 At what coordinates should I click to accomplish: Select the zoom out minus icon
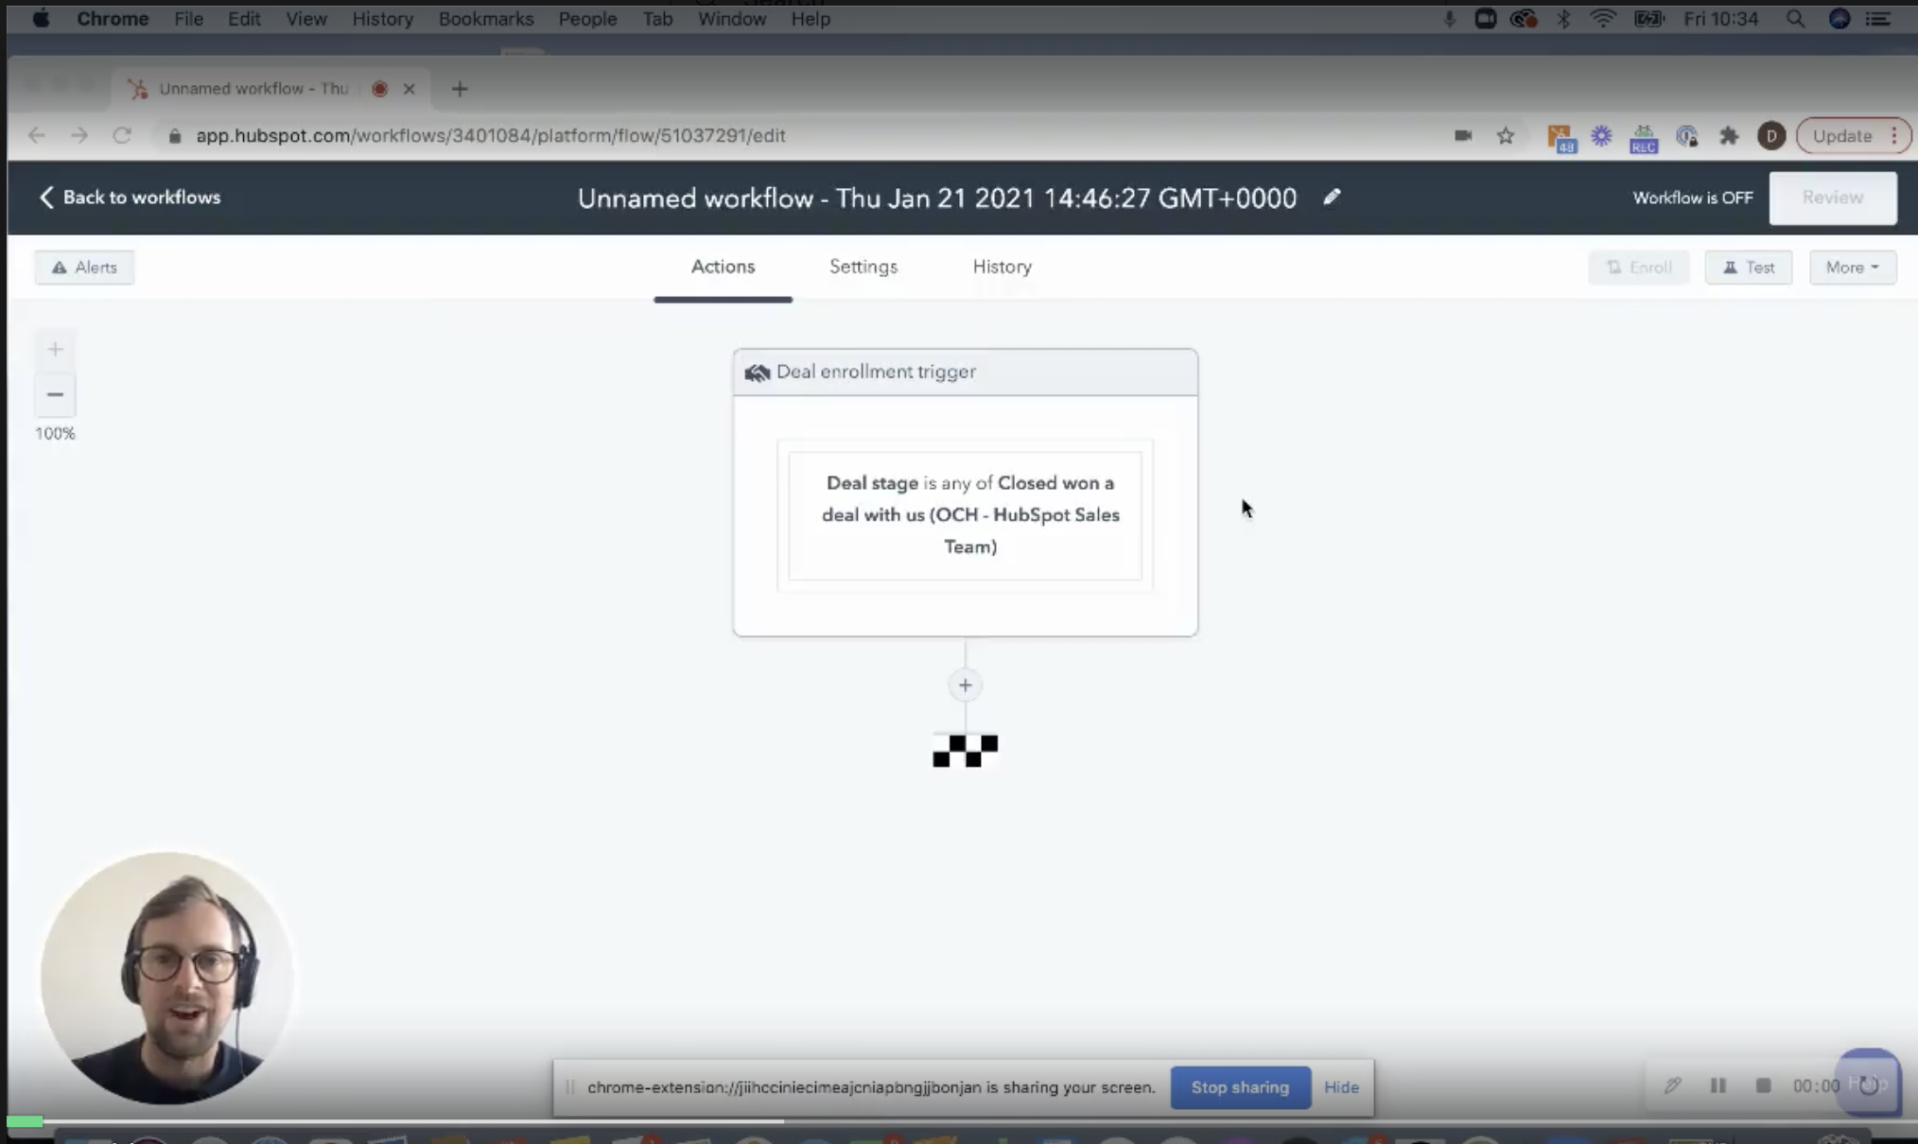coord(55,394)
